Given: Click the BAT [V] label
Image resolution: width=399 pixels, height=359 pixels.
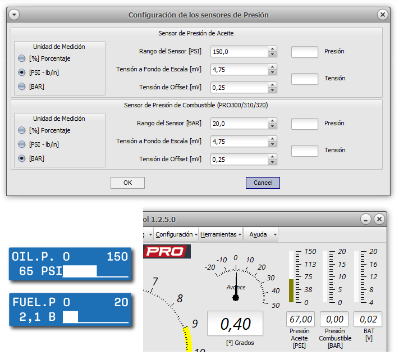Looking at the screenshot, I should click(x=369, y=334).
